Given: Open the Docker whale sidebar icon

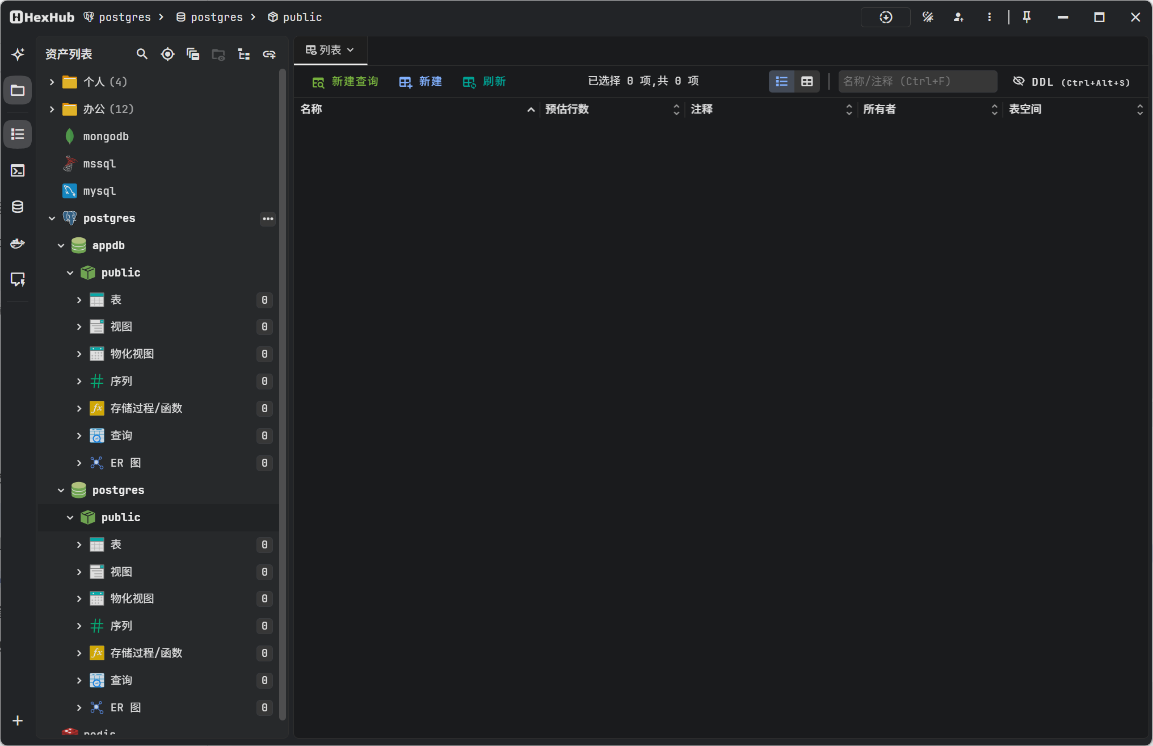Looking at the screenshot, I should (18, 244).
